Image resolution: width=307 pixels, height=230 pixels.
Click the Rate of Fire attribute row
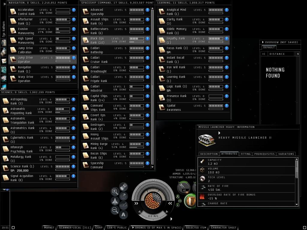[246, 188]
